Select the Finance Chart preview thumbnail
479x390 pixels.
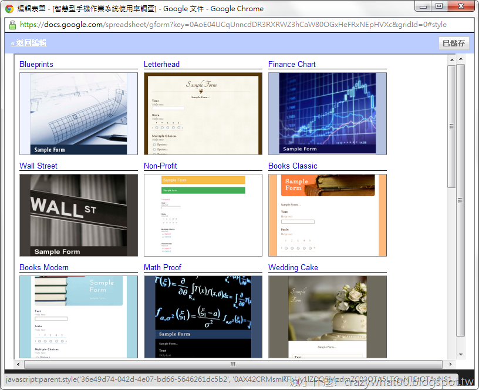(x=328, y=113)
